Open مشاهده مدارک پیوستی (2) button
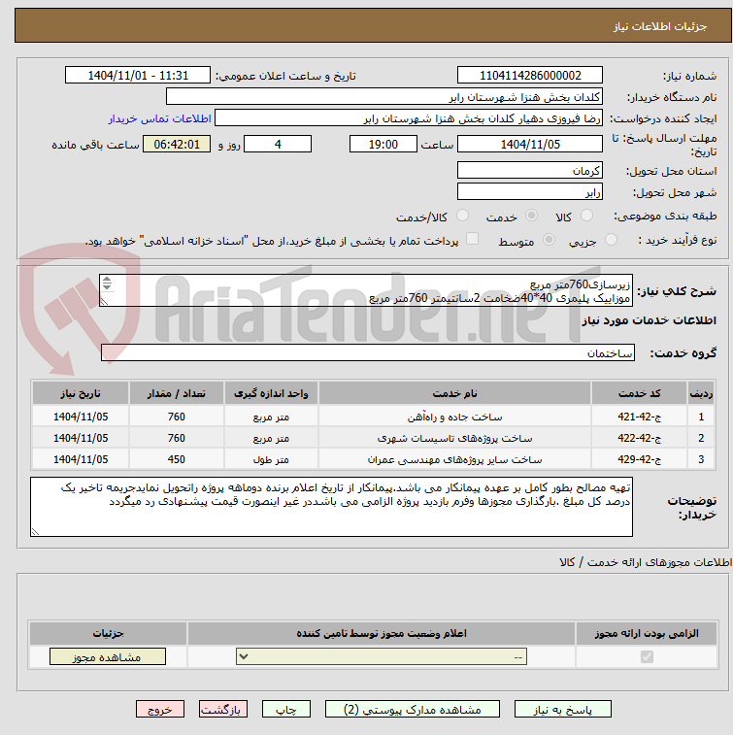Image resolution: width=733 pixels, height=735 pixels. (413, 709)
